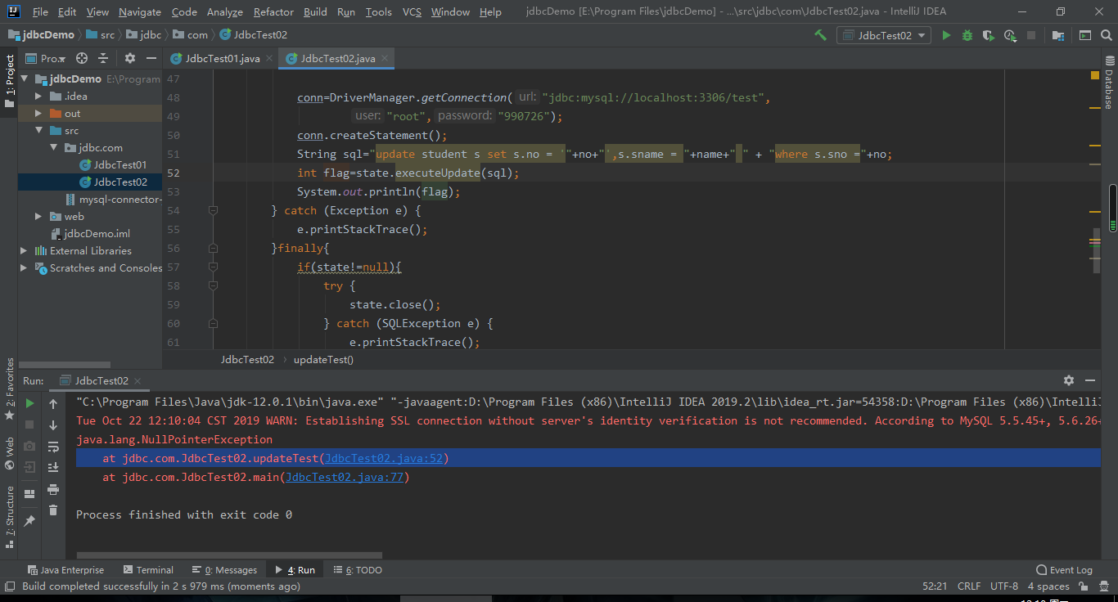
Task: Open the Navigate menu
Action: click(140, 12)
